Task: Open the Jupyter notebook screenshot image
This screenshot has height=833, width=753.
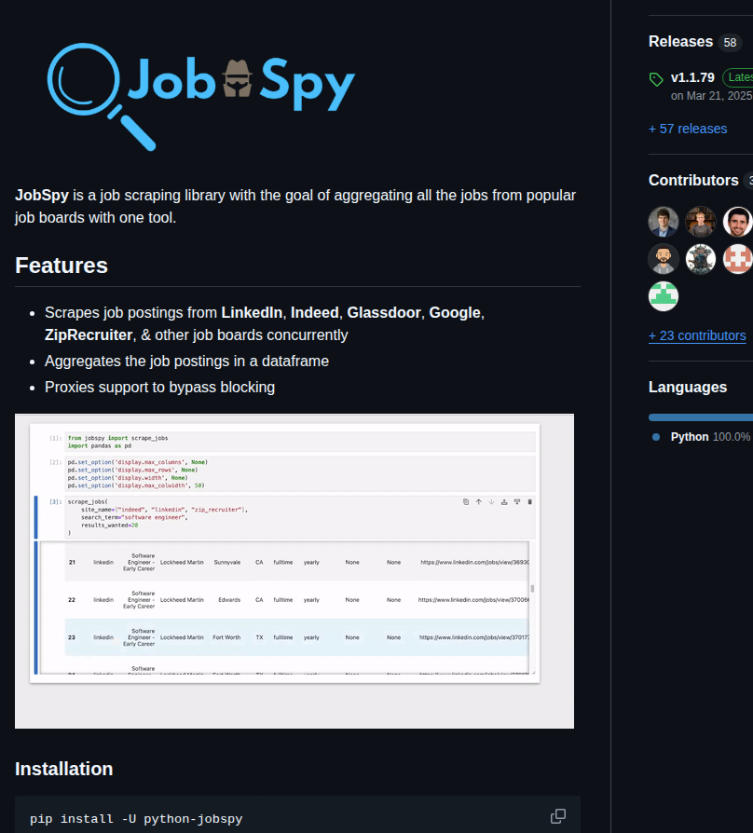Action: (294, 571)
